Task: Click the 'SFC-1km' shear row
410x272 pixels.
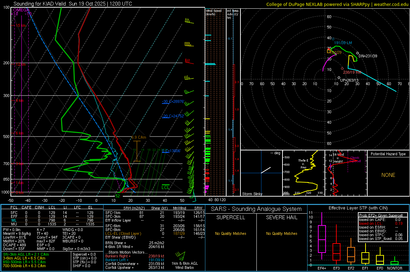Action: coord(155,213)
